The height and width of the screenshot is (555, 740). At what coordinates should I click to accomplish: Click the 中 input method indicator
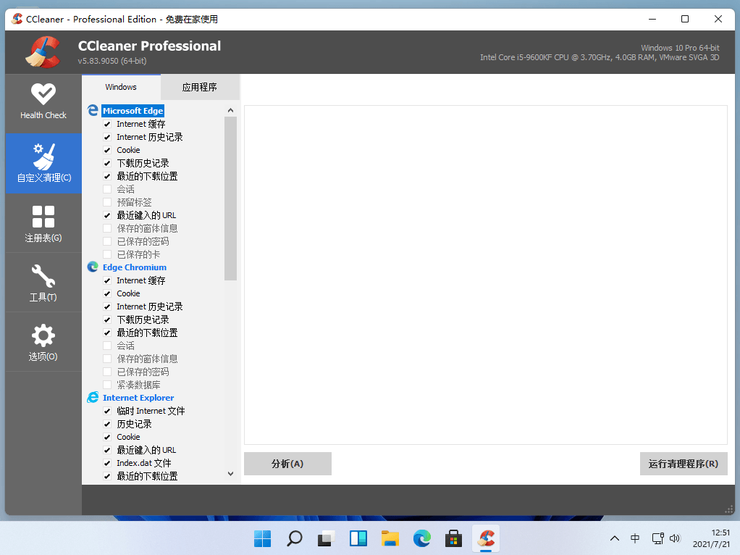(635, 538)
